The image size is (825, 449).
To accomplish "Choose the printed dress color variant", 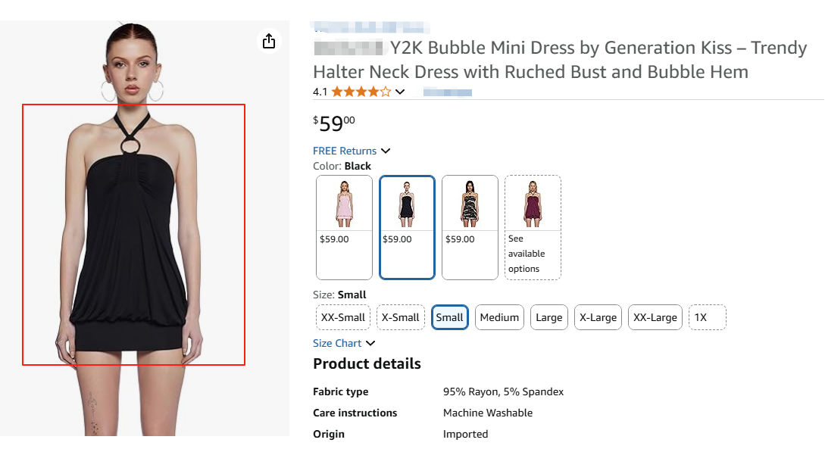I will [x=470, y=226].
